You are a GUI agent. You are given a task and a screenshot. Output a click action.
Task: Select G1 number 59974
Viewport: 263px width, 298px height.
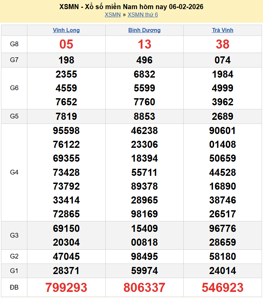(144, 271)
